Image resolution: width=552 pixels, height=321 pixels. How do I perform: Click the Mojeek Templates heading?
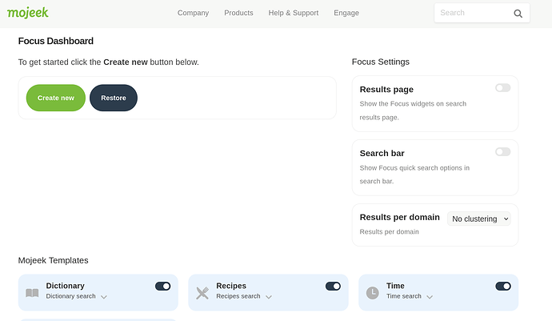coord(53,260)
